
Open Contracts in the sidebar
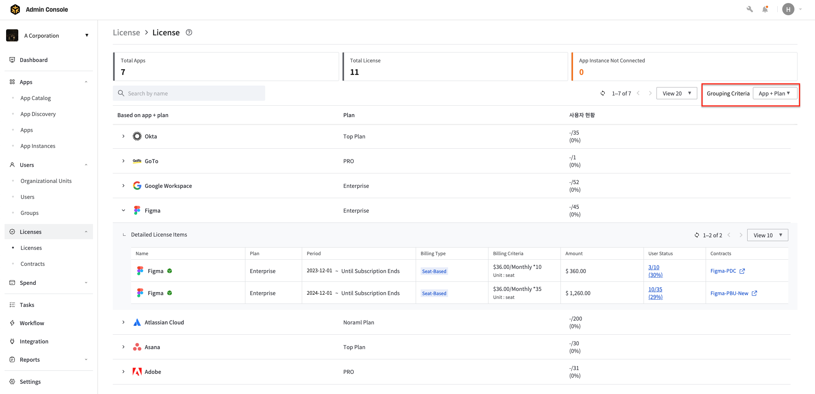click(32, 264)
